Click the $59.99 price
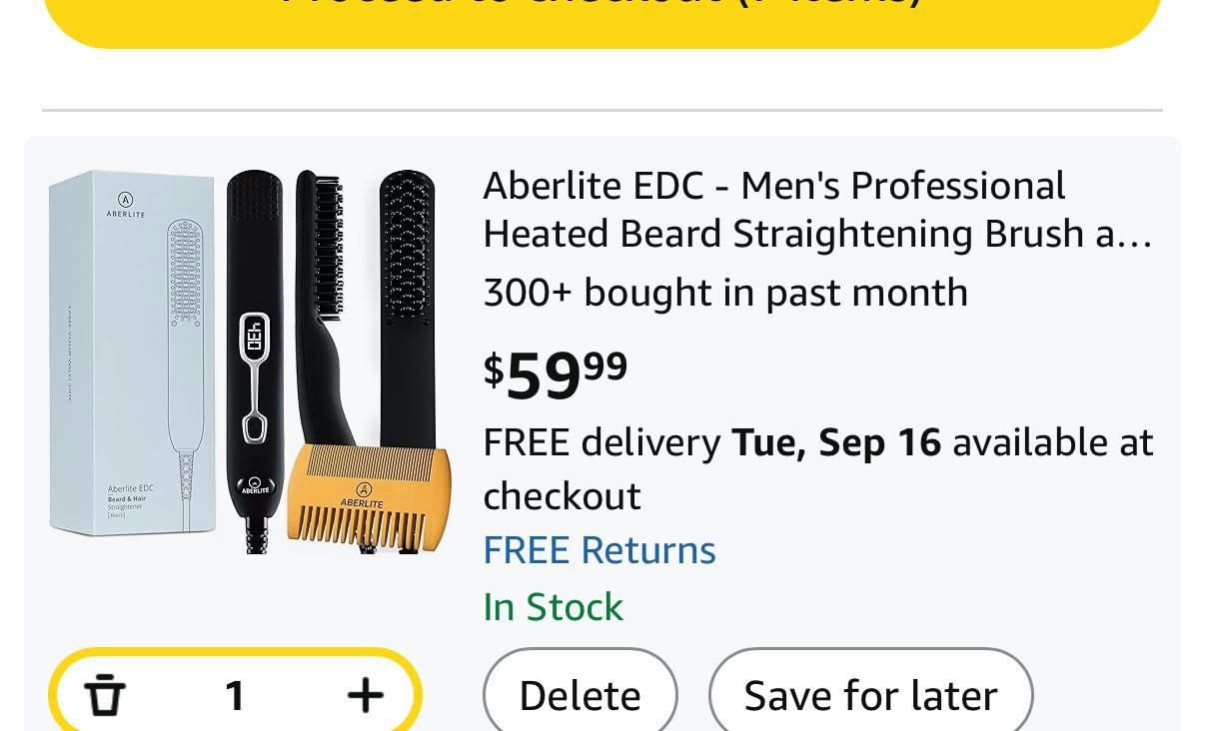 point(556,374)
